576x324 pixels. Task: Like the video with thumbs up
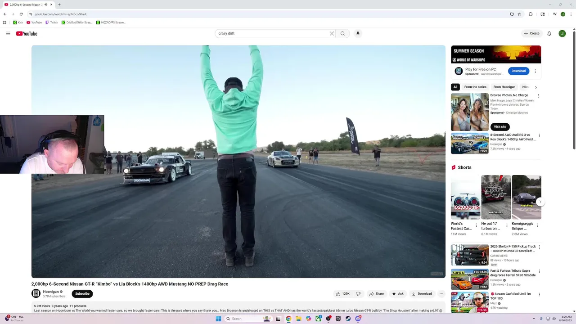pyautogui.click(x=342, y=294)
